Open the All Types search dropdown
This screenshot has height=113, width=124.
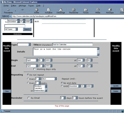point(11,29)
